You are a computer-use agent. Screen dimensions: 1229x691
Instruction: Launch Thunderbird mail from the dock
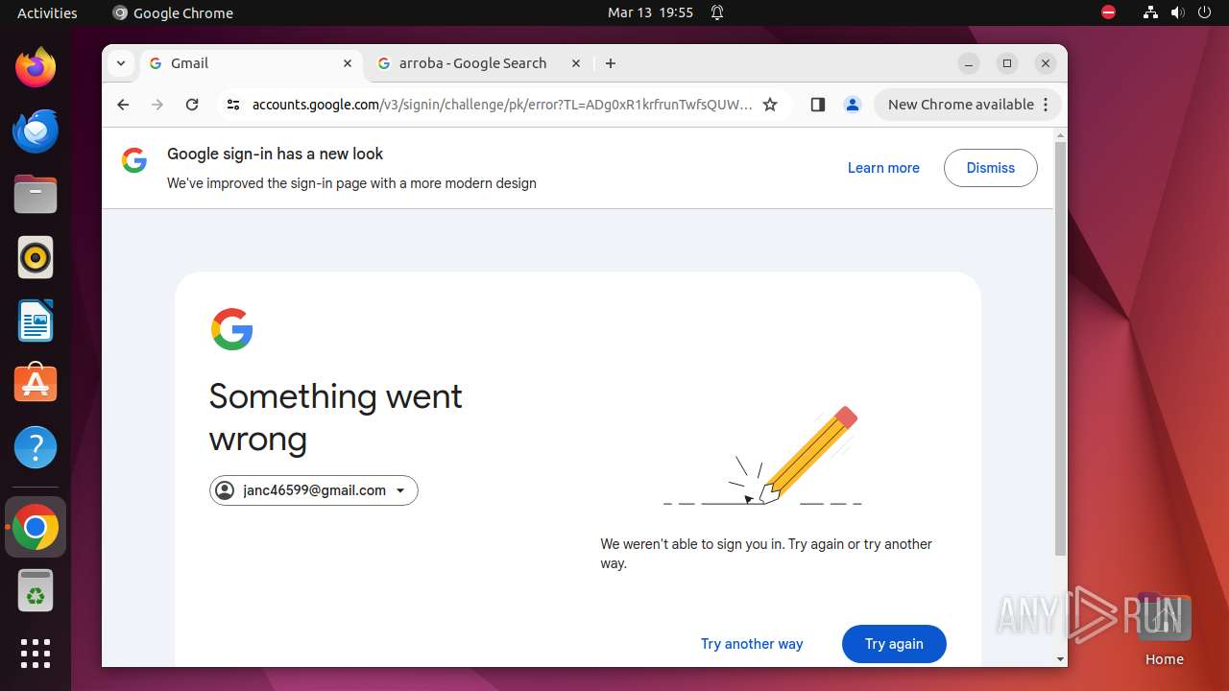[36, 131]
